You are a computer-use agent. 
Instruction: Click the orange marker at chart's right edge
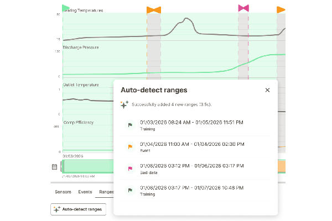point(281,10)
